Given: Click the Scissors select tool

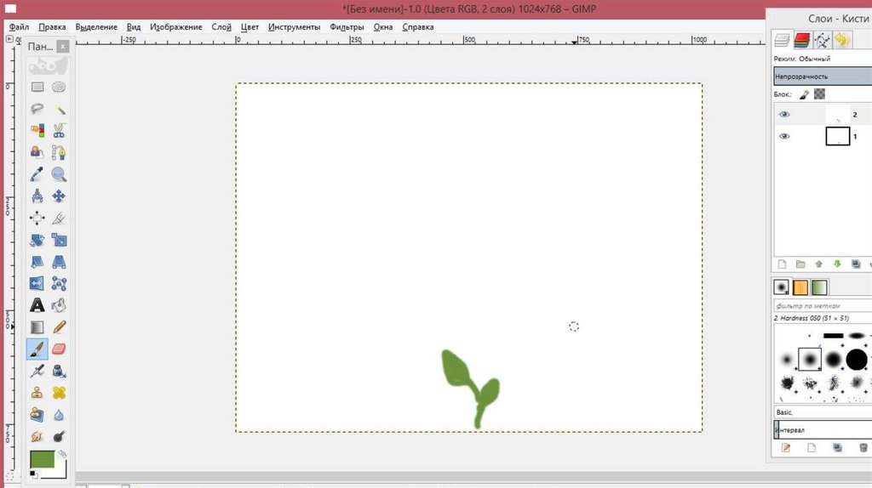Looking at the screenshot, I should 59,131.
